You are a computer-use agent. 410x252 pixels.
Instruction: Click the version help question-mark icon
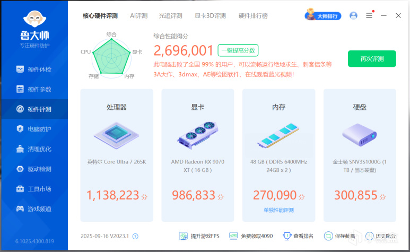(x=135, y=236)
